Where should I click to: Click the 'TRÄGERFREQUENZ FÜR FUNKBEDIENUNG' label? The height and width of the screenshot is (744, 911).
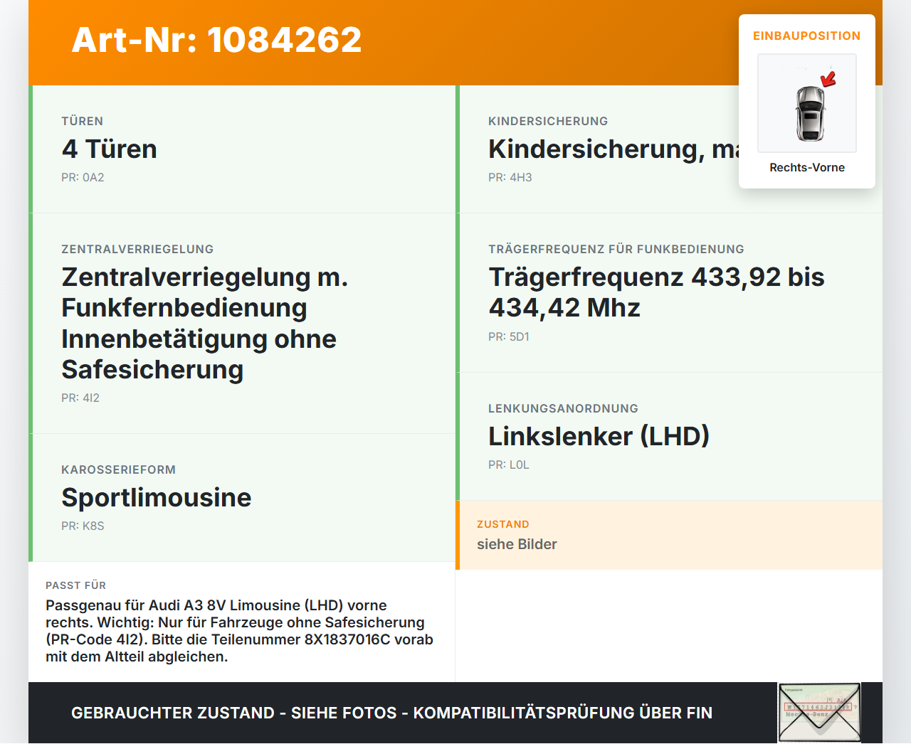(x=616, y=249)
